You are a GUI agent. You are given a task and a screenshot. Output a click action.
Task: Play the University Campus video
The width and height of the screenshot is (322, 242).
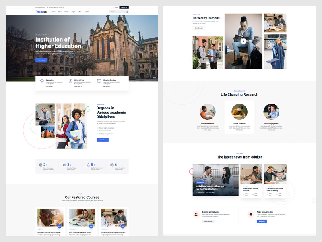[x=243, y=41]
